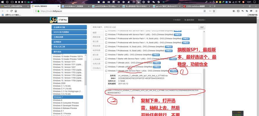Open 详细信息 for Windows 7 Ultimate (x86)
Screen dimensions: 259x116
157,67
